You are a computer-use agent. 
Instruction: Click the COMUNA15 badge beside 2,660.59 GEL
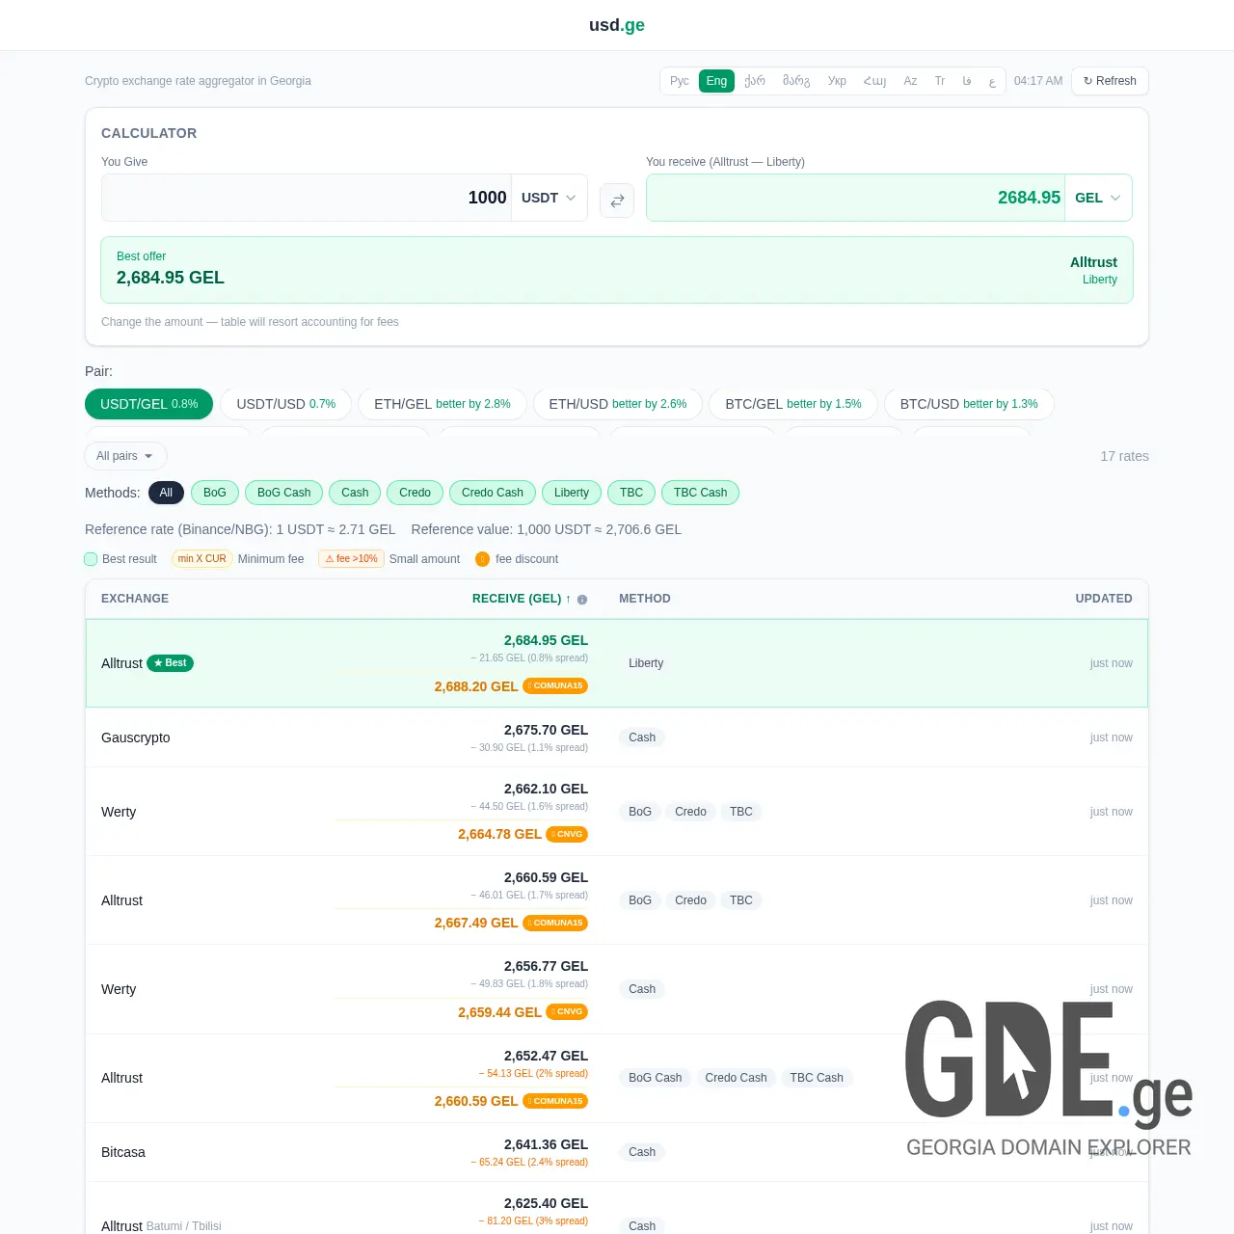tap(555, 1101)
